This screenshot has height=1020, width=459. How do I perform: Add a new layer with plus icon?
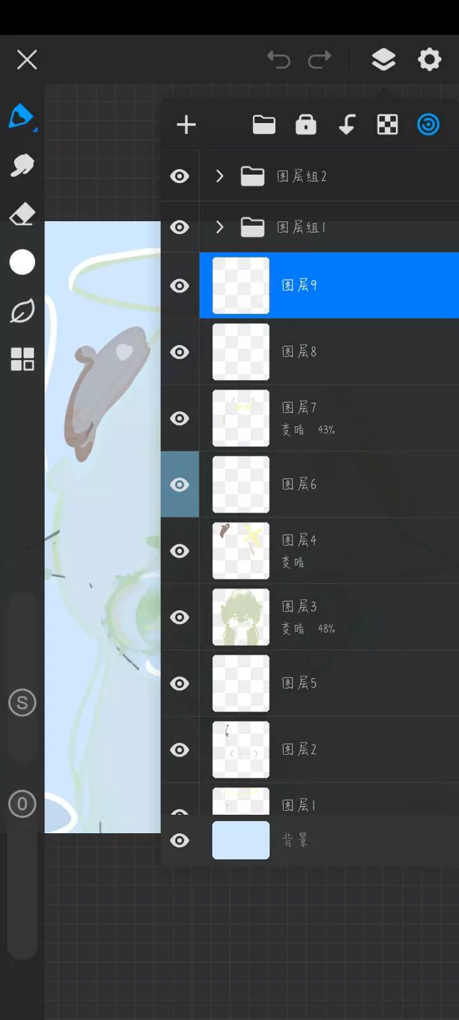[186, 124]
